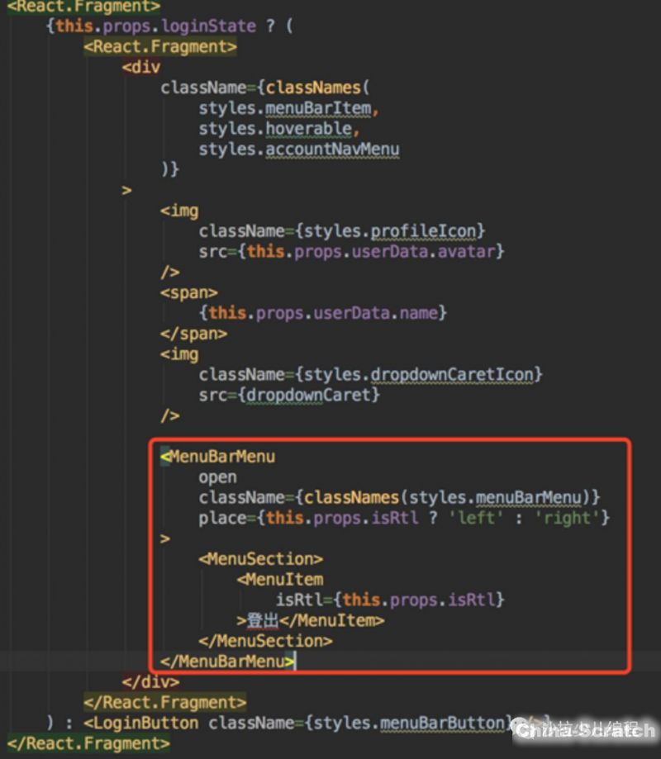This screenshot has width=661, height=759.
Task: Place cursor on the closing MenuSection tag
Action: pyautogui.click(x=265, y=641)
